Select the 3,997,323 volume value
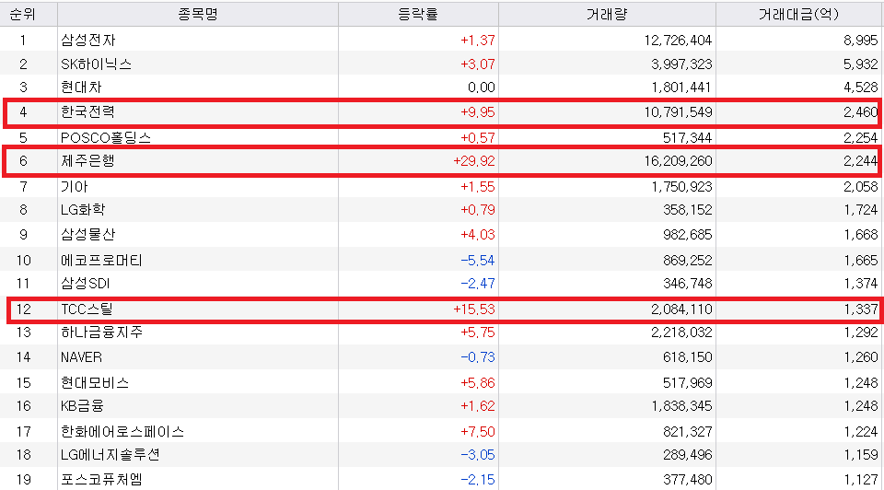Viewport: 884px width, 490px height. tap(681, 64)
